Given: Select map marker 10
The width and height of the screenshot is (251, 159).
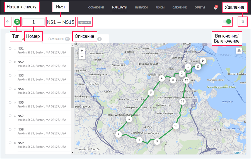Looking at the screenshot, I should (x=176, y=126).
